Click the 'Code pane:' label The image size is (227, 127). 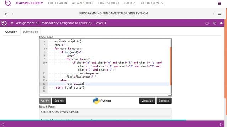tap(46, 37)
